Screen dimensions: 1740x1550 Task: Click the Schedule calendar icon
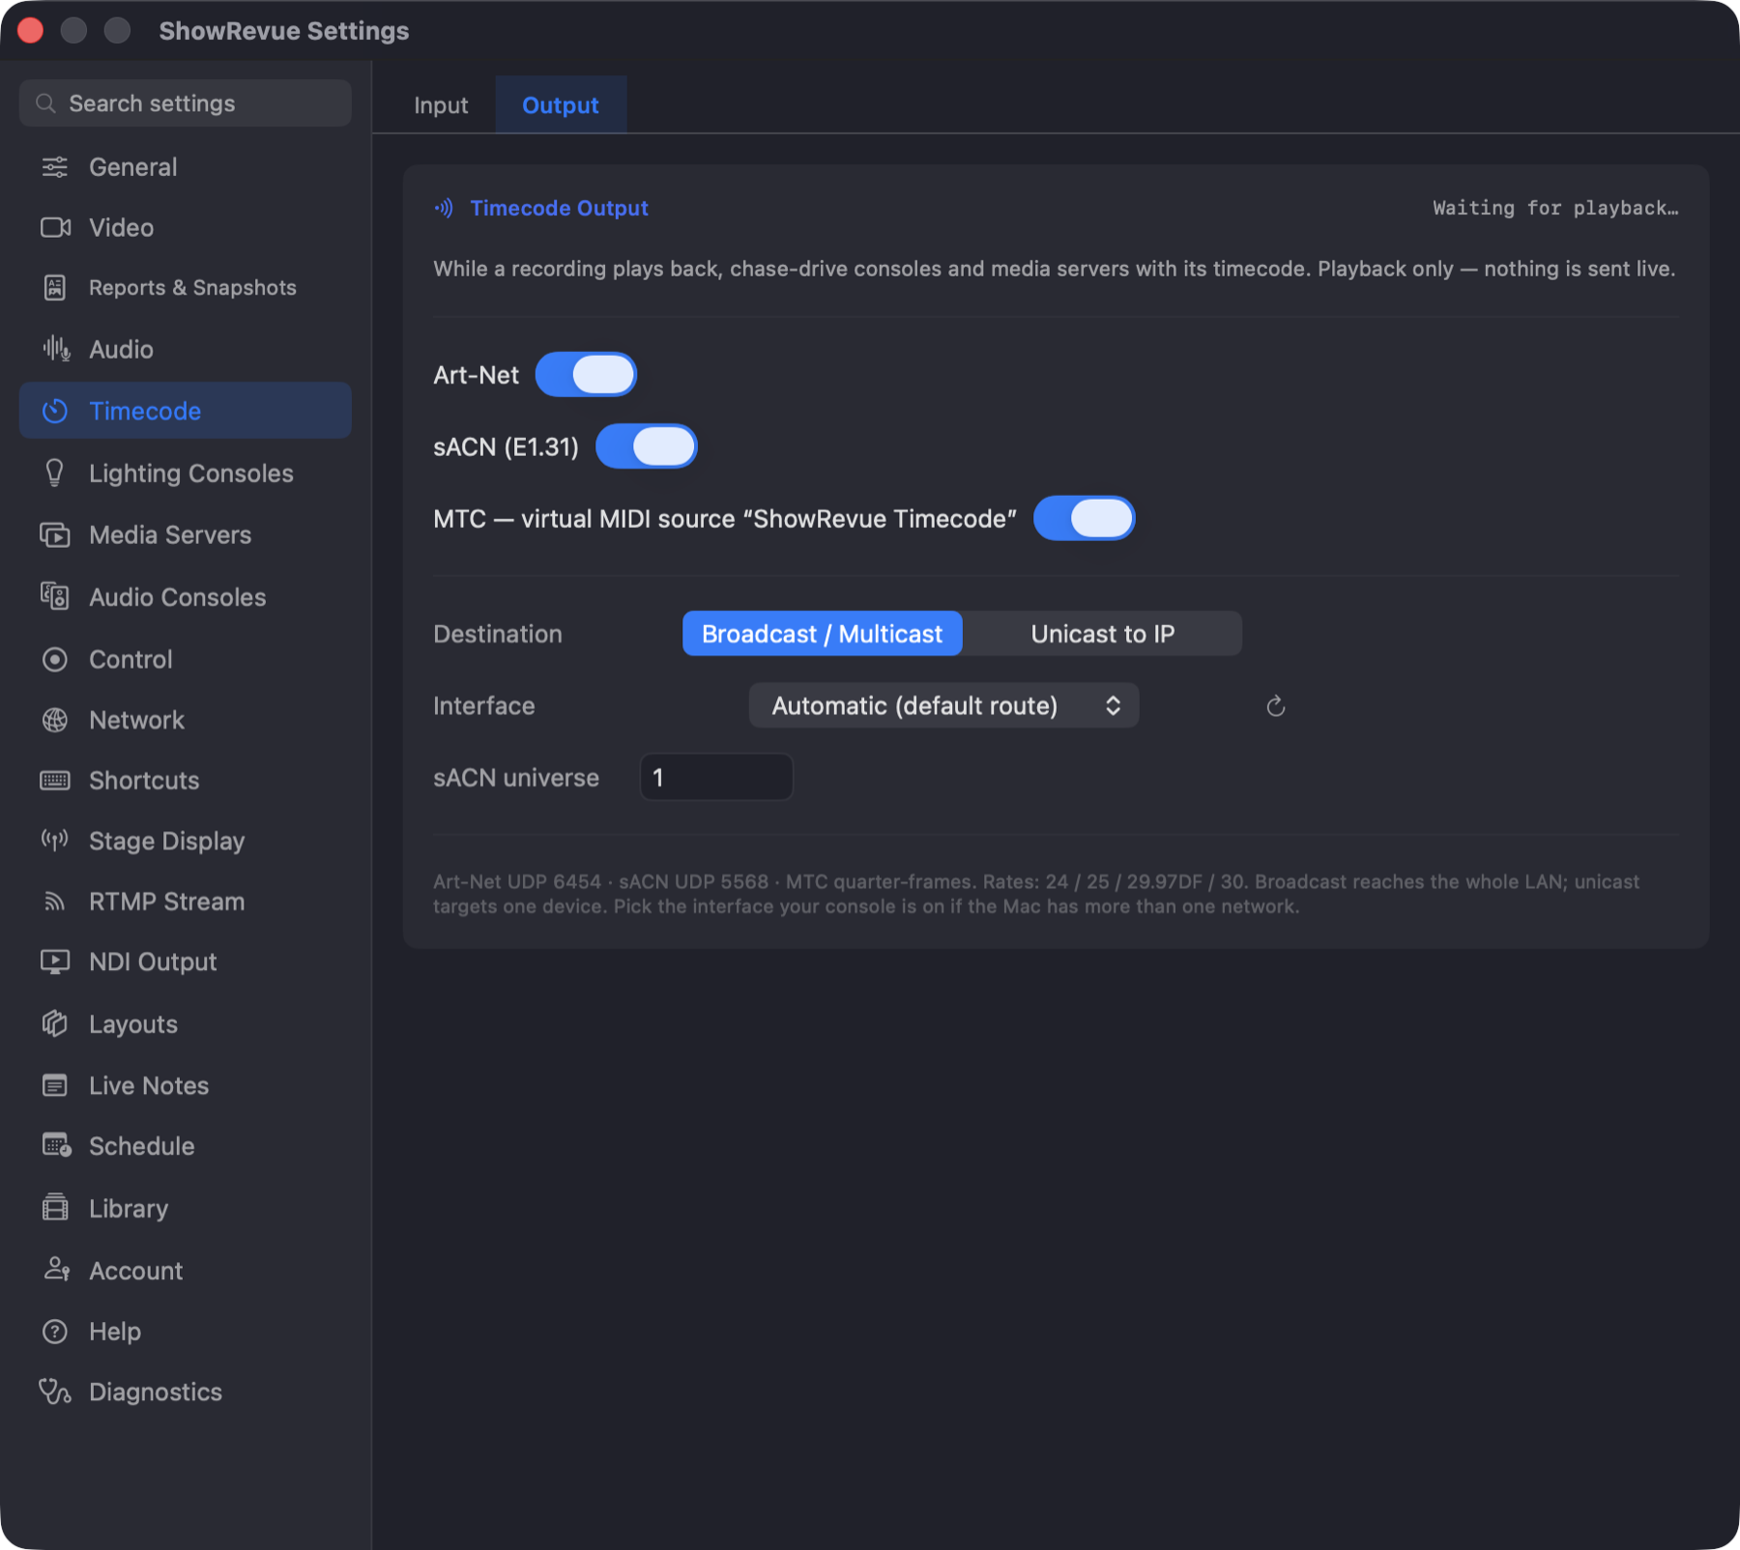coord(56,1146)
